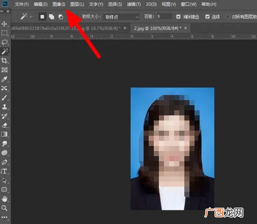Open the 文件(F) menu

pyautogui.click(x=22, y=4)
